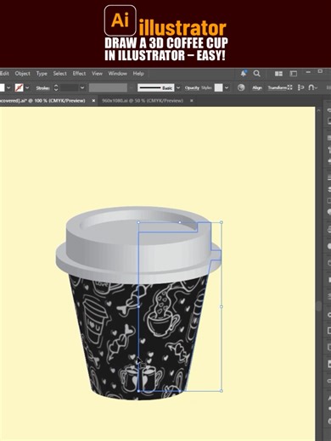
Task: Click the Basic brush definition preview
Action: coord(155,87)
